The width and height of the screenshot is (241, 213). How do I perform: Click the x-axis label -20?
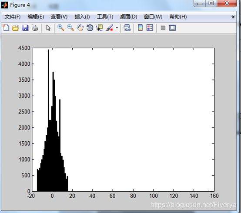click(31, 196)
